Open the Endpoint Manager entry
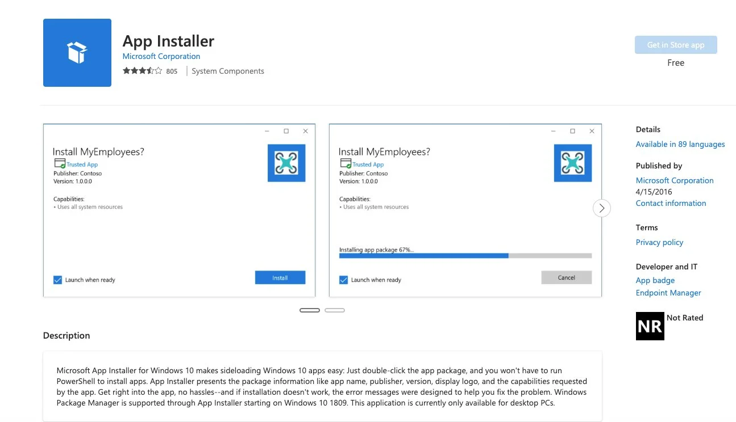 tap(668, 293)
